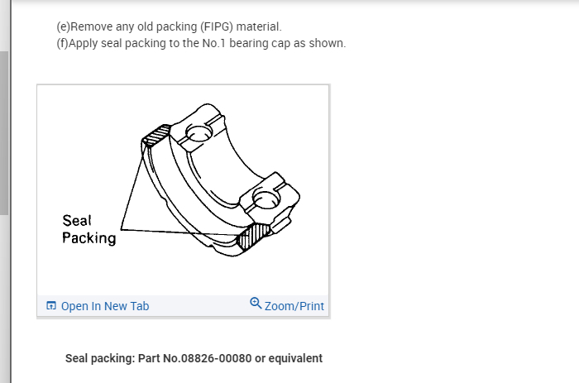Click the hatched seal area on cap end face
The width and height of the screenshot is (579, 383).
254,237
